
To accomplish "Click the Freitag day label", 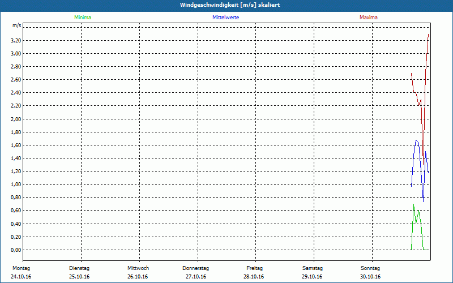I will (254, 268).
